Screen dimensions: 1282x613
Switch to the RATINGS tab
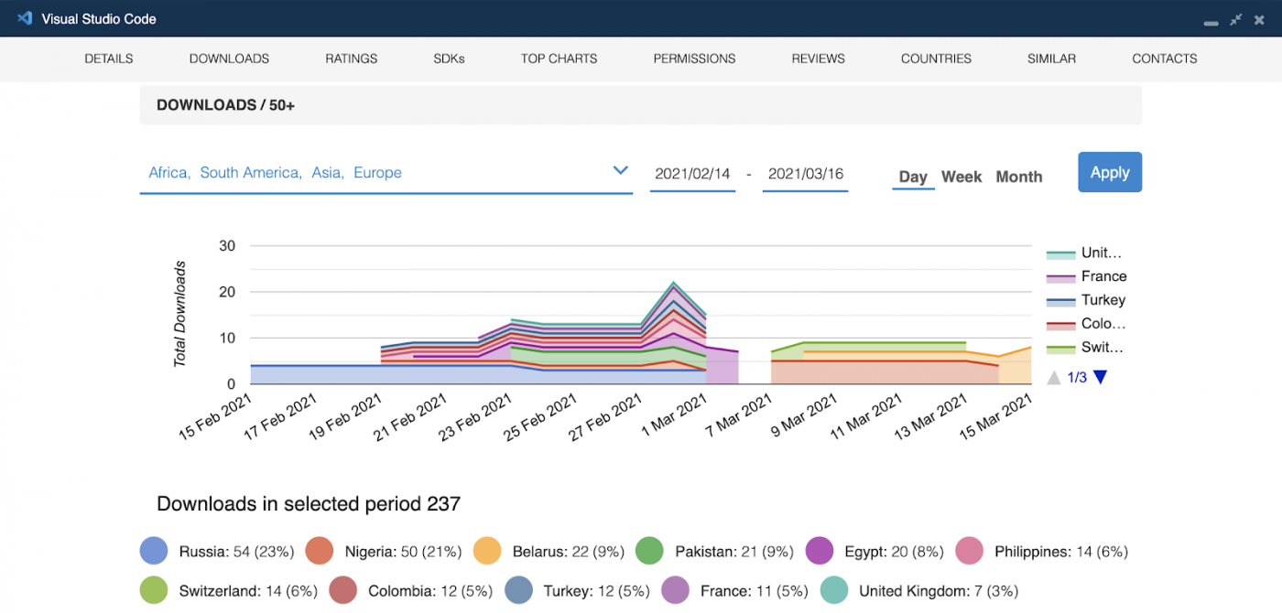click(x=351, y=58)
